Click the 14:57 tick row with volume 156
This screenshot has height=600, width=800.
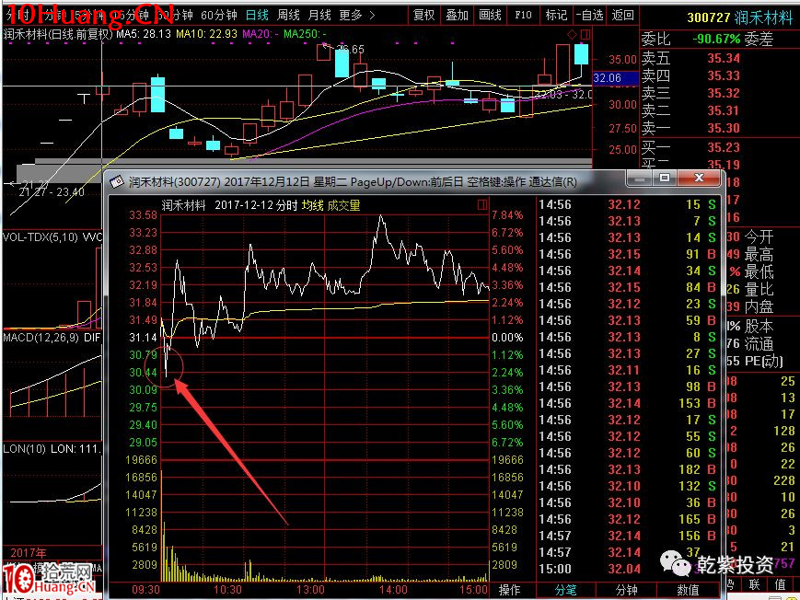(x=628, y=536)
